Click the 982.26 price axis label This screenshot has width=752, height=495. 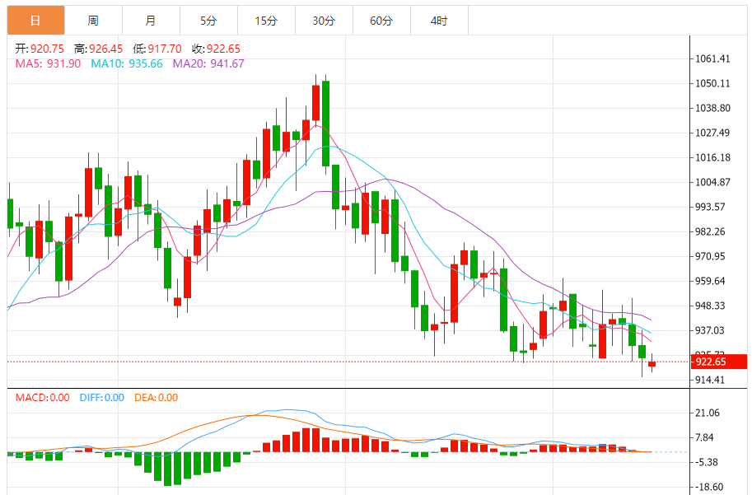click(710, 231)
